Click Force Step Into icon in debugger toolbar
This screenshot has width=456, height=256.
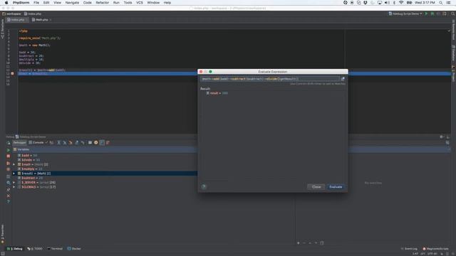(x=71, y=142)
